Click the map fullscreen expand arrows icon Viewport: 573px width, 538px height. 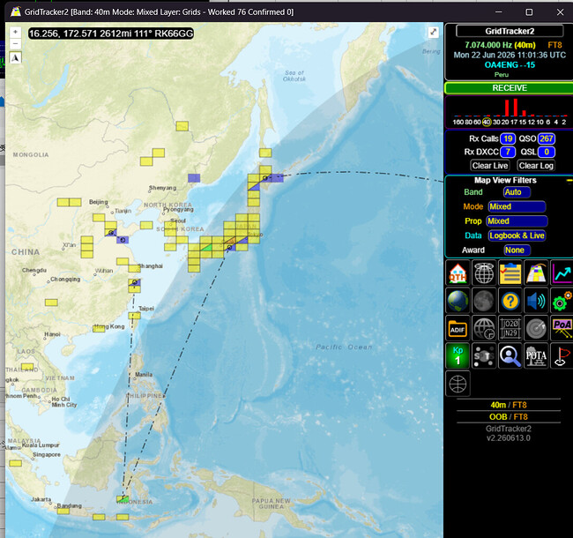click(x=433, y=32)
